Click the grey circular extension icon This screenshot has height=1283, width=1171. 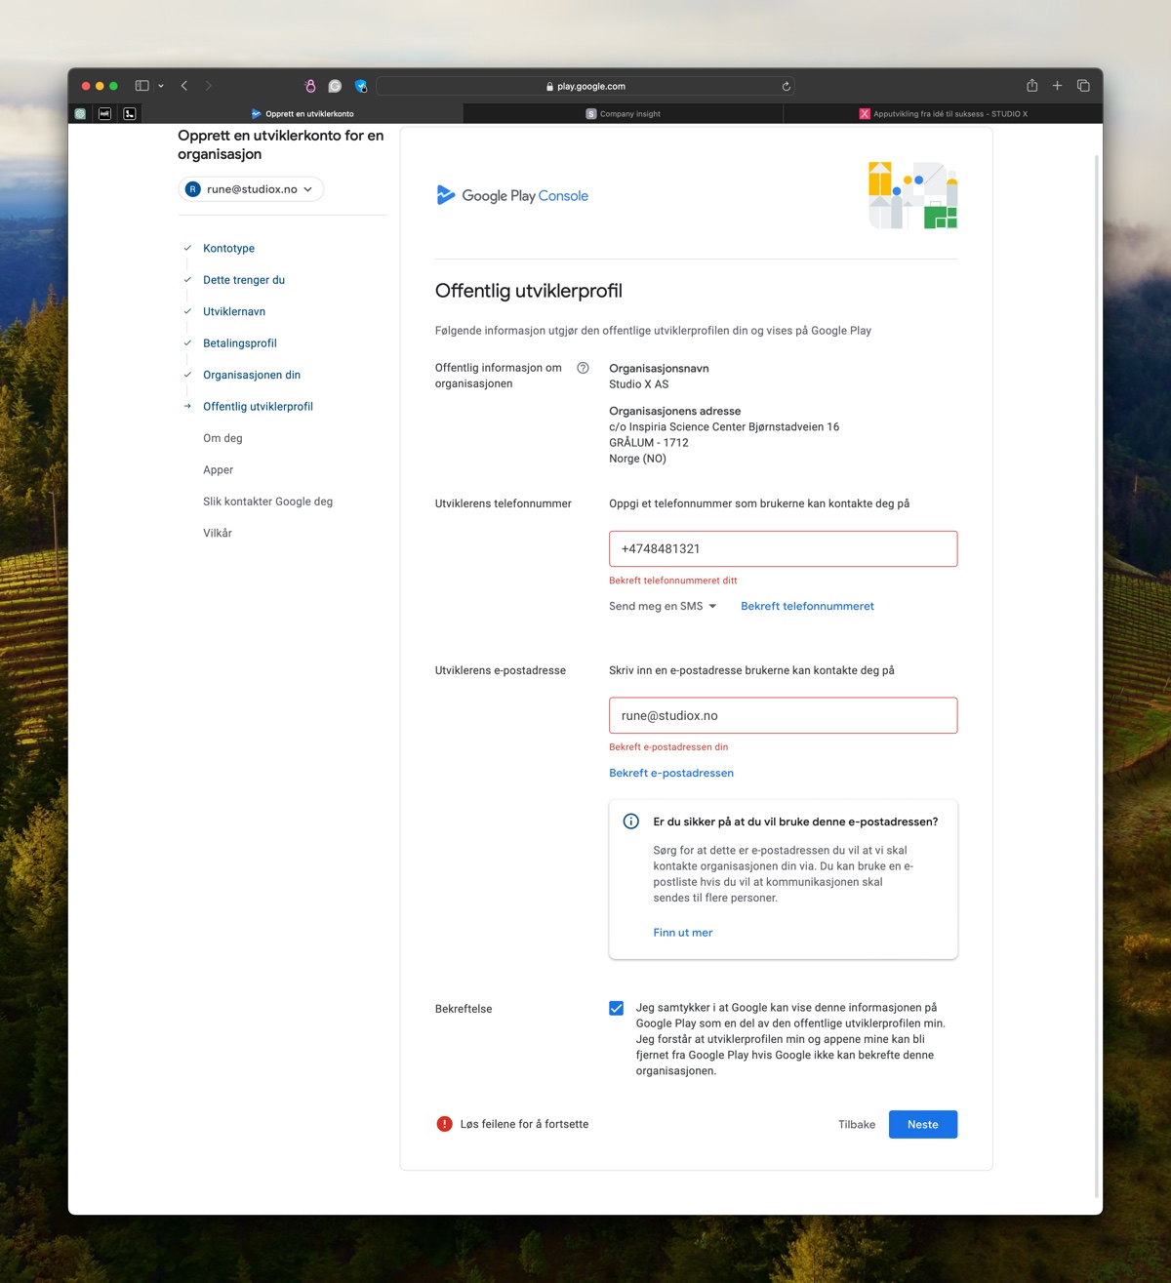click(335, 86)
